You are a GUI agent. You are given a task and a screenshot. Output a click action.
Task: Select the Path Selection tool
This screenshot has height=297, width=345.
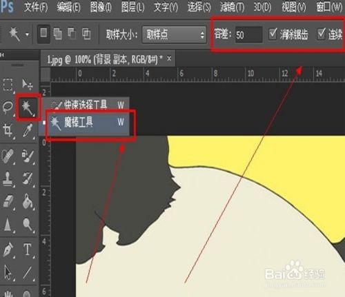[8, 273]
